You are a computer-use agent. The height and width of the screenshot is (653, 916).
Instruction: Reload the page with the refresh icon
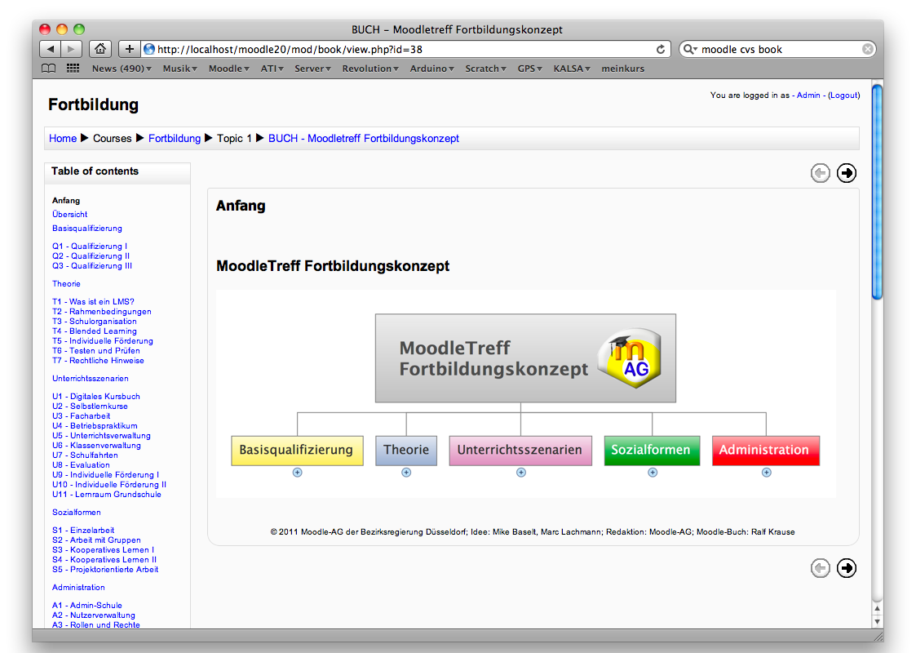(x=660, y=49)
